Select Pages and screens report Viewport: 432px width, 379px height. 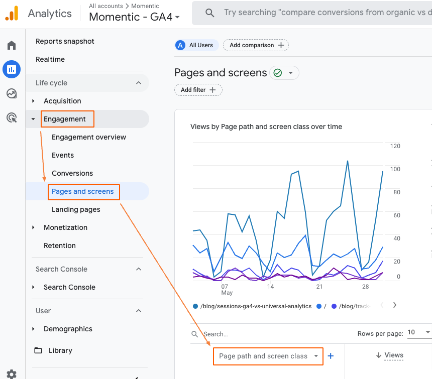[83, 191]
